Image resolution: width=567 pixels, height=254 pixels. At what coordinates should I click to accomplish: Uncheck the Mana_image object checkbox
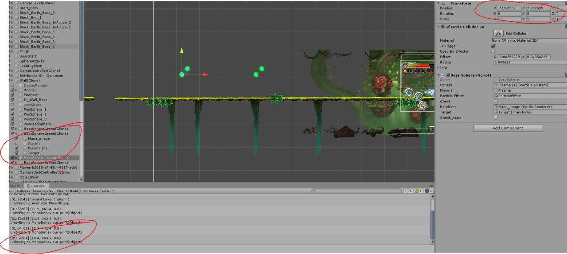pos(17,138)
